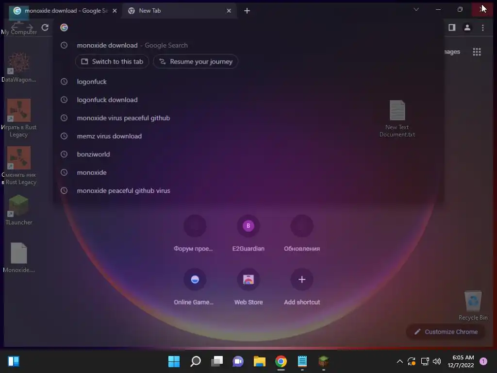Expand the system tray hidden icons
The width and height of the screenshot is (497, 373).
(400, 361)
